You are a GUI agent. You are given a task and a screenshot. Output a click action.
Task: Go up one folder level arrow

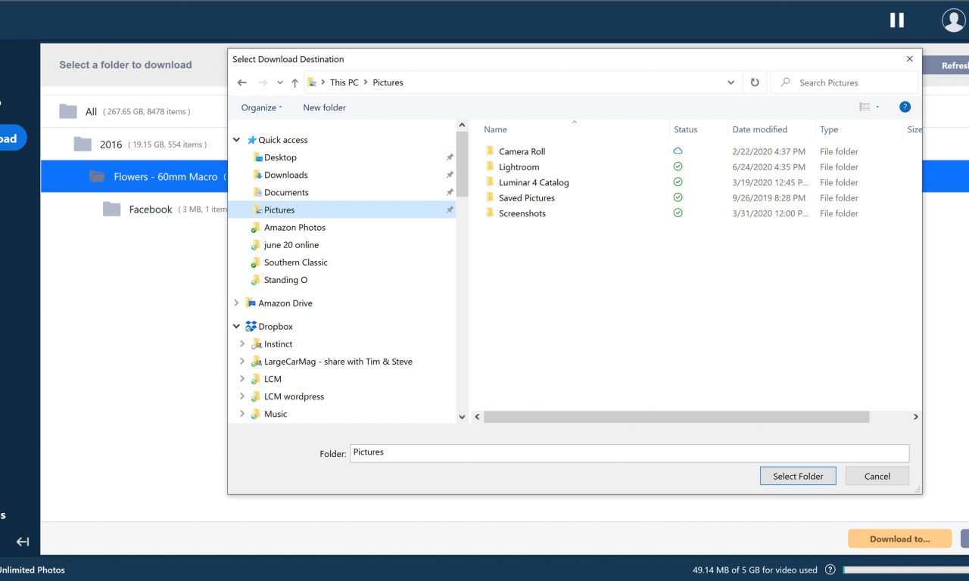click(x=294, y=82)
